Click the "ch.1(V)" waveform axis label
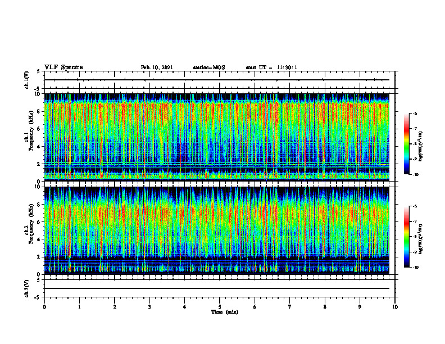 click(x=26, y=80)
